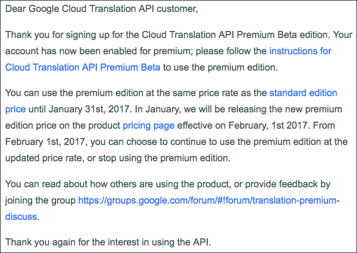Open the pricing page link

pos(149,125)
